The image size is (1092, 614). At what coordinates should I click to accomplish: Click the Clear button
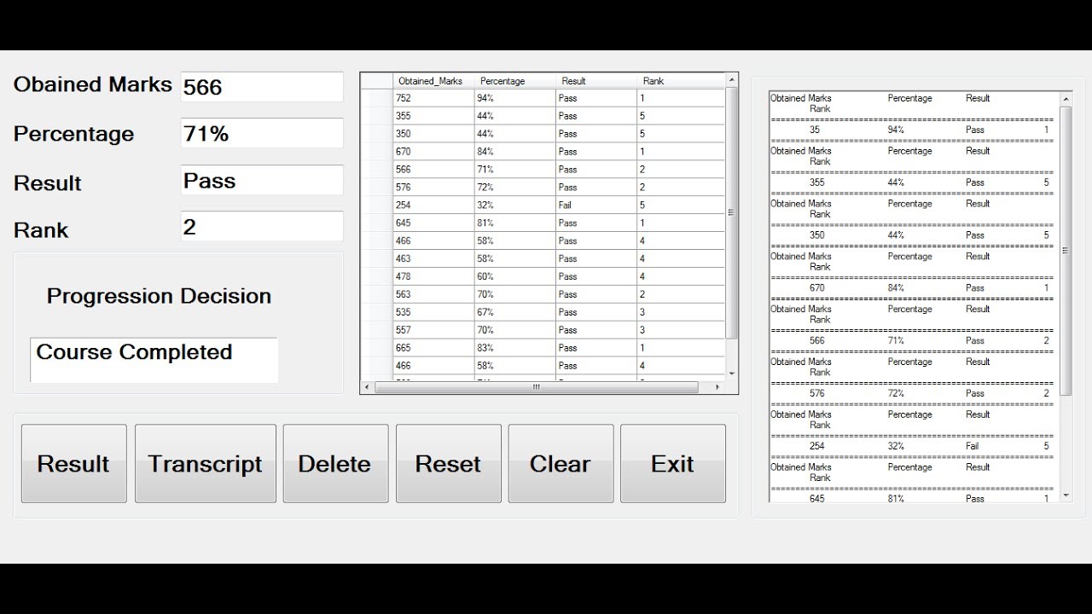(561, 464)
